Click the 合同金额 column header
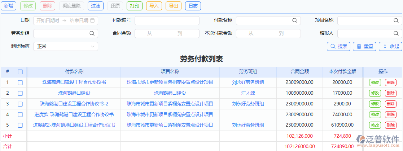 (x=299, y=72)
